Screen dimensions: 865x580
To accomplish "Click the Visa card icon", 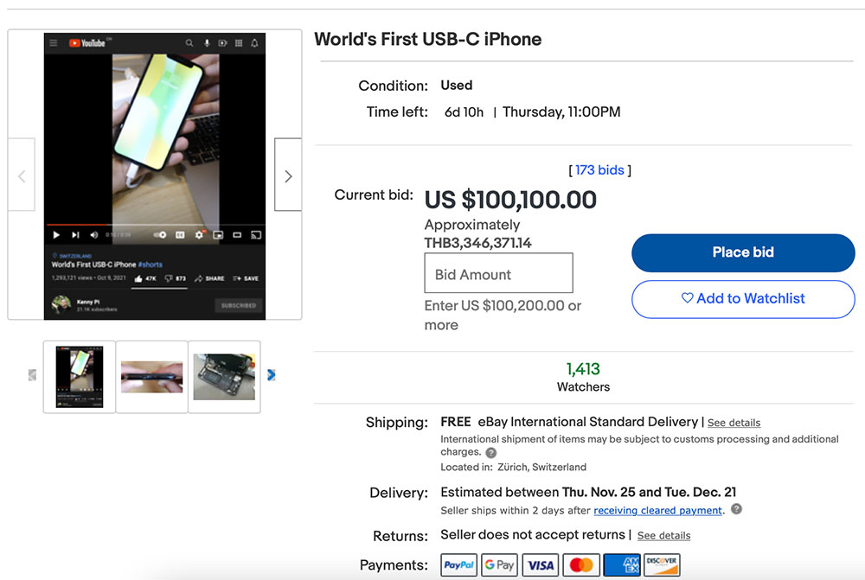I will (x=541, y=565).
